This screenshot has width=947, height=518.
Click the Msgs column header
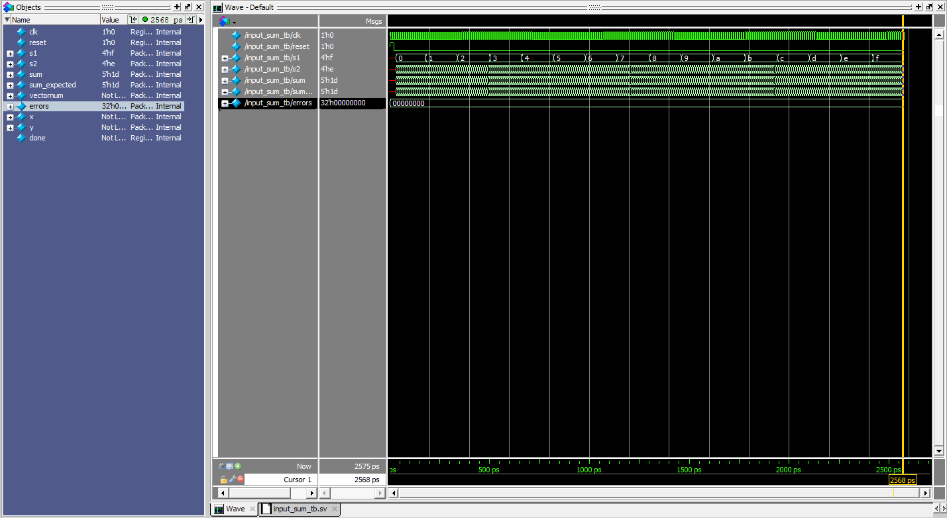(353, 21)
